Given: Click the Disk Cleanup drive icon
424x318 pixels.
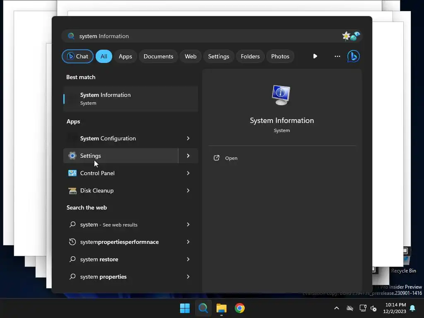Looking at the screenshot, I should (72, 190).
